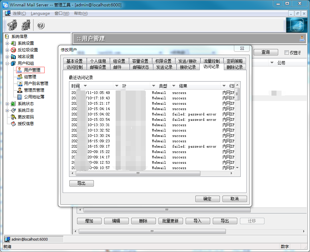
Task: Open the 连接(C) menu
Action: coord(19,13)
